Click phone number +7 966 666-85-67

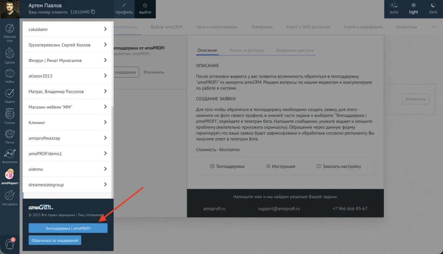pyautogui.click(x=350, y=209)
